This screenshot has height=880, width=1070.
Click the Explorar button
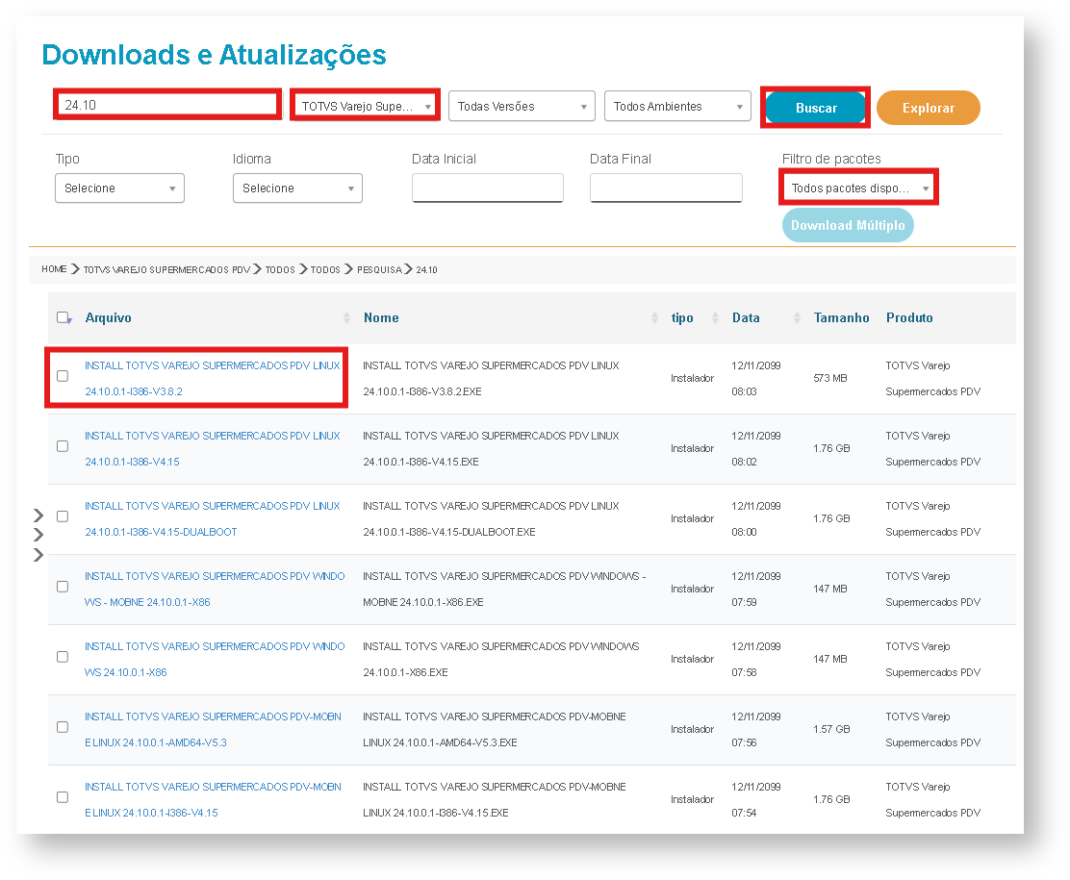(928, 107)
